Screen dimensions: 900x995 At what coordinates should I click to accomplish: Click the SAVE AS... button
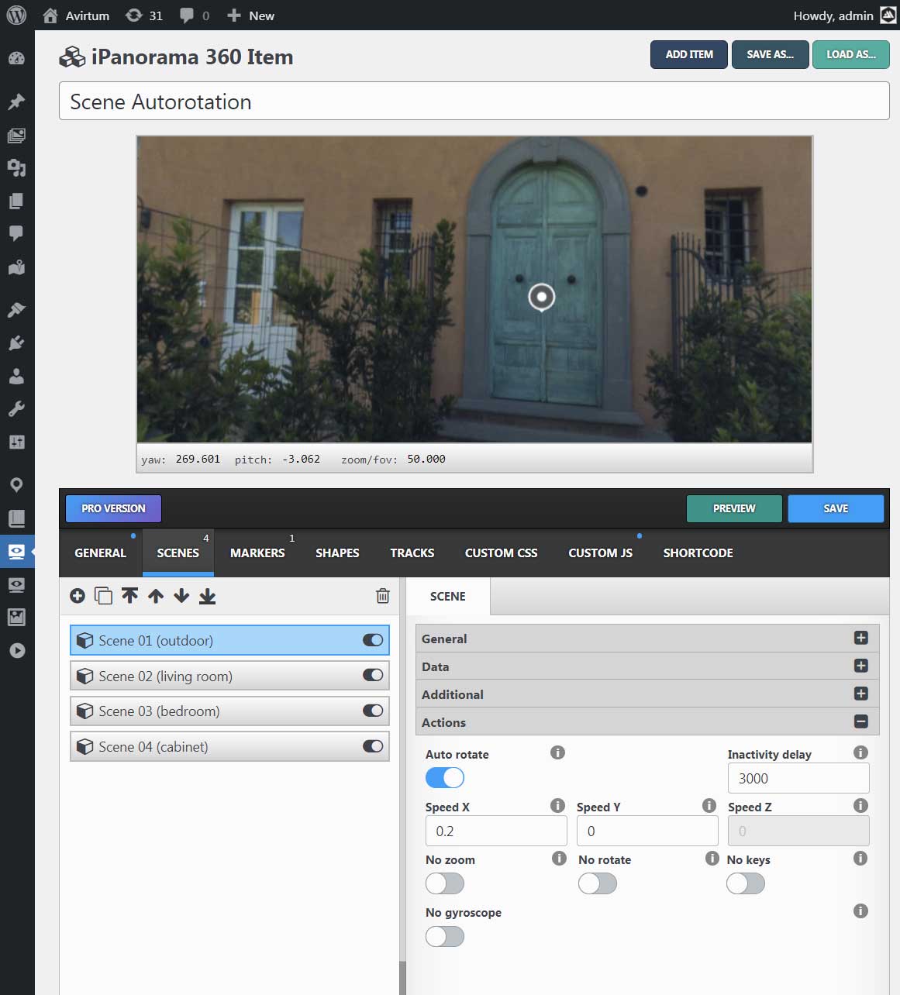click(x=770, y=54)
